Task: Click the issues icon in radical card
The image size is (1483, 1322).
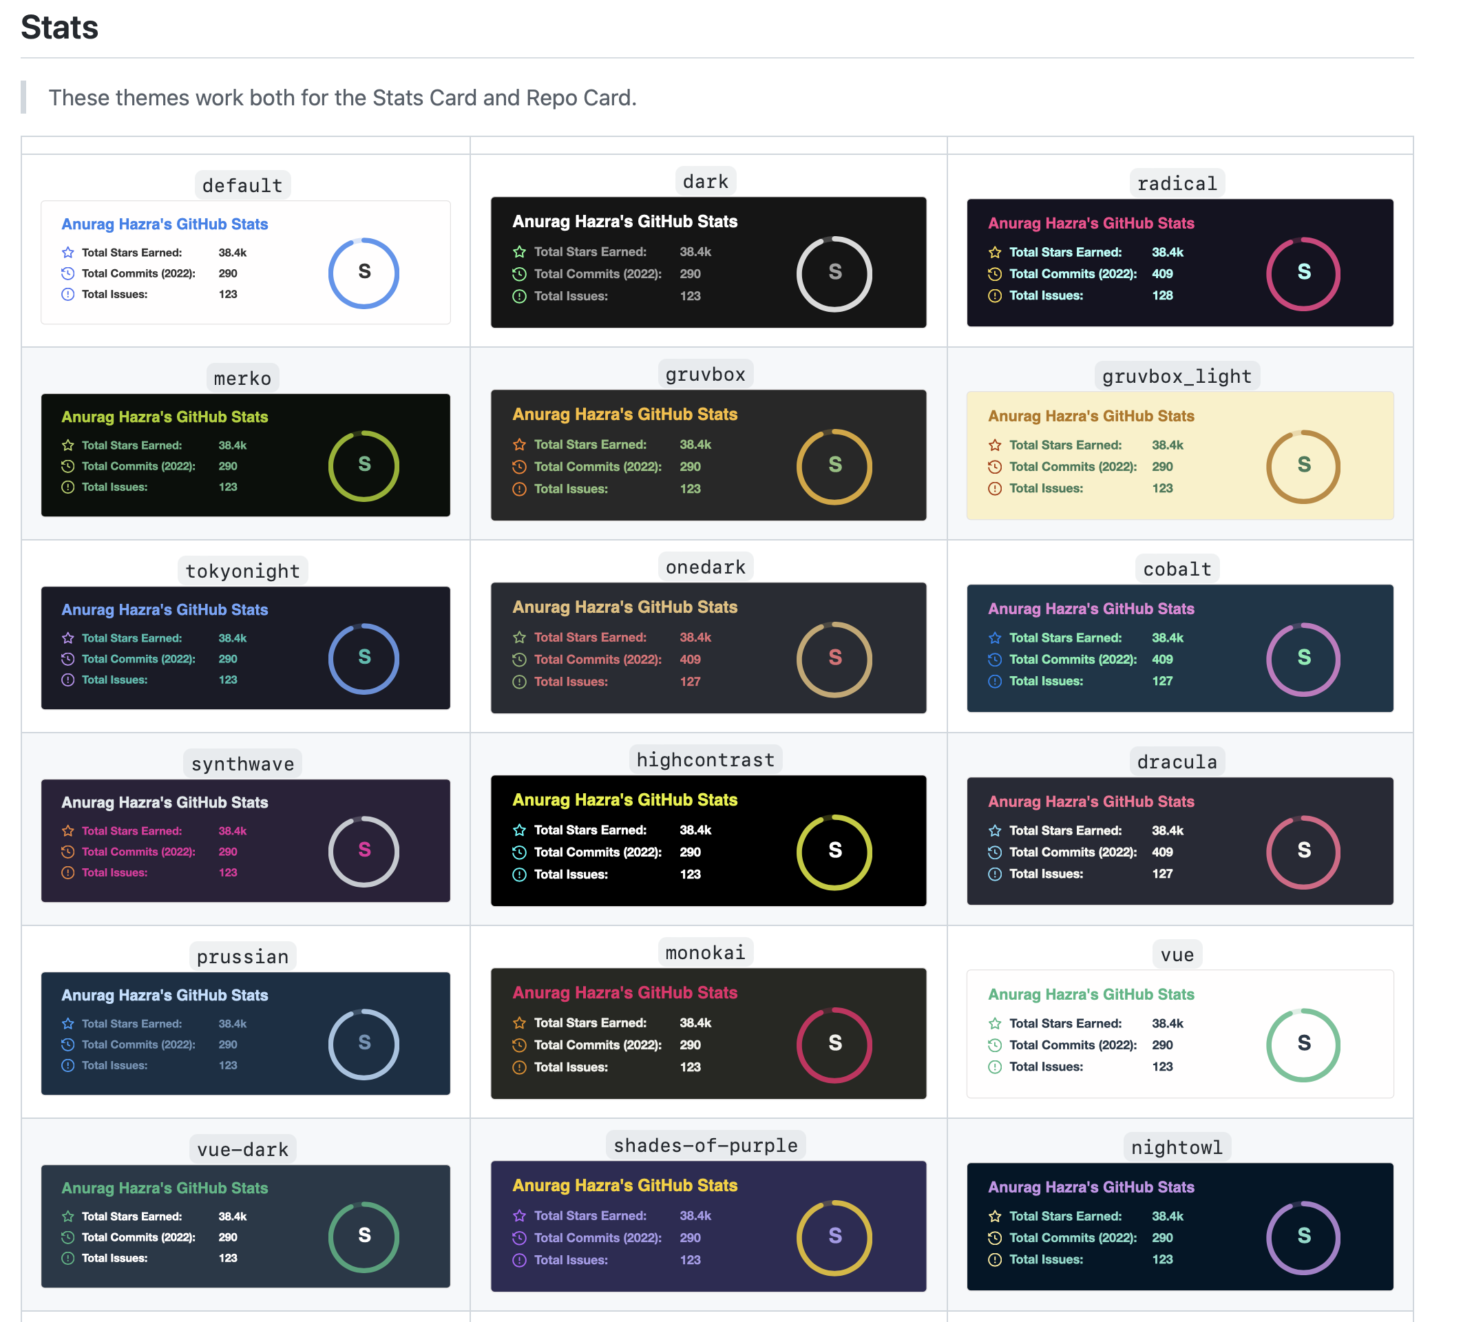Action: click(995, 295)
